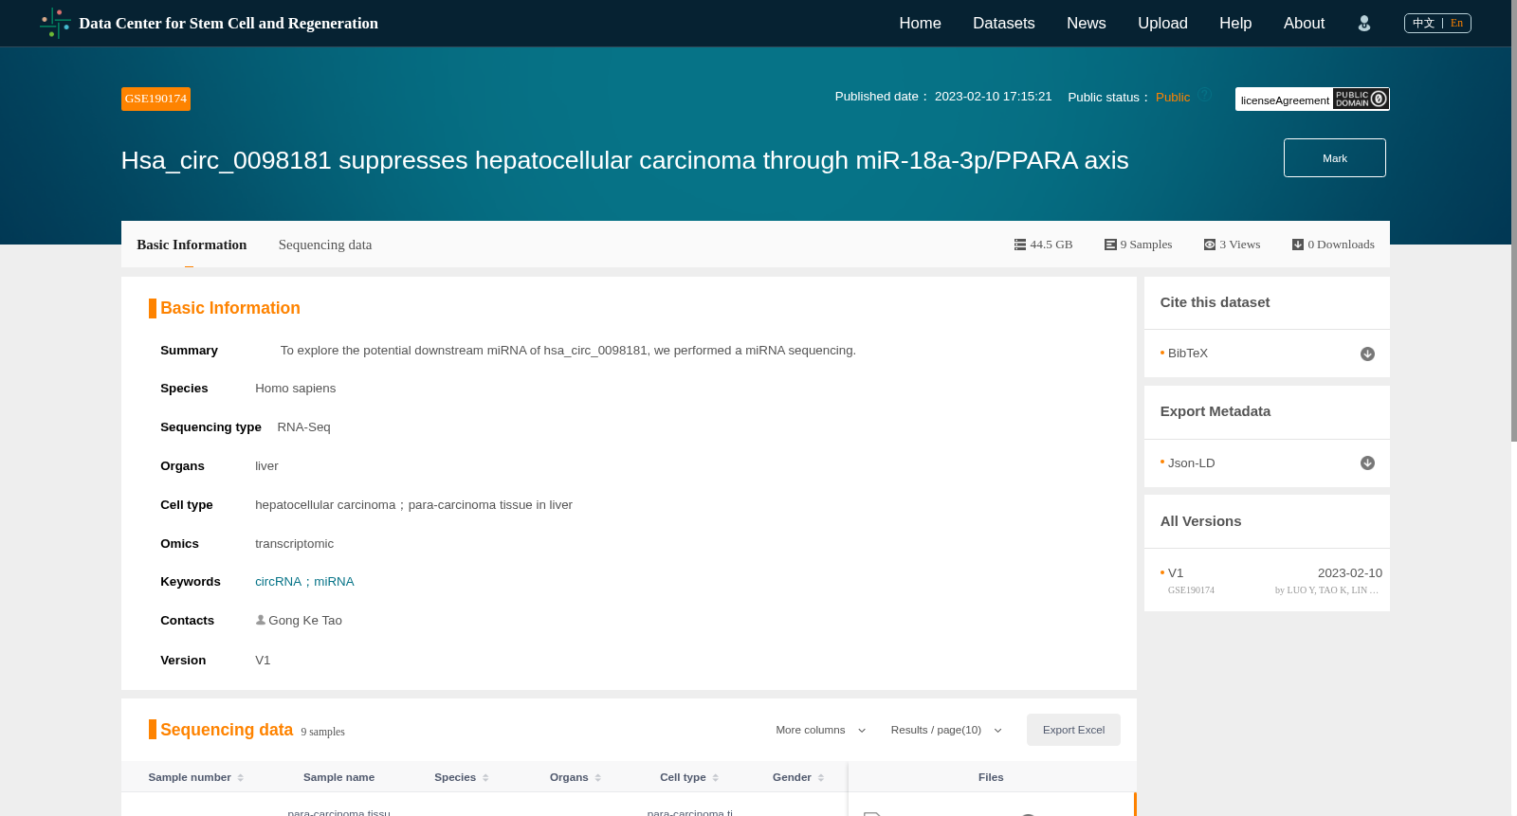Click the miRNA keyword link

[x=334, y=582]
